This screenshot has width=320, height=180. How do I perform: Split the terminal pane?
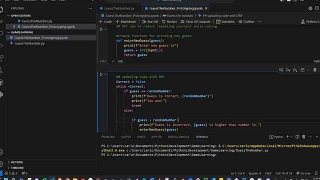[x=297, y=137]
